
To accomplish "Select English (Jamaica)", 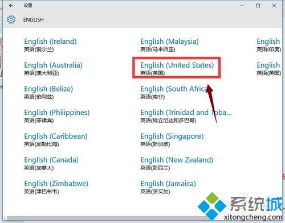I will click(x=168, y=187).
